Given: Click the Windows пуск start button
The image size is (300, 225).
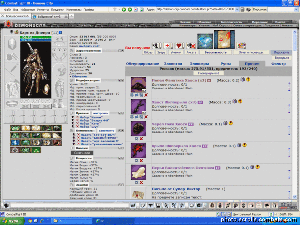Looking at the screenshot, I should (12, 221).
